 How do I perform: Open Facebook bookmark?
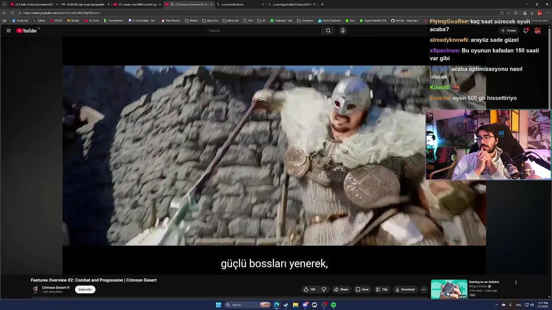(x=20, y=21)
